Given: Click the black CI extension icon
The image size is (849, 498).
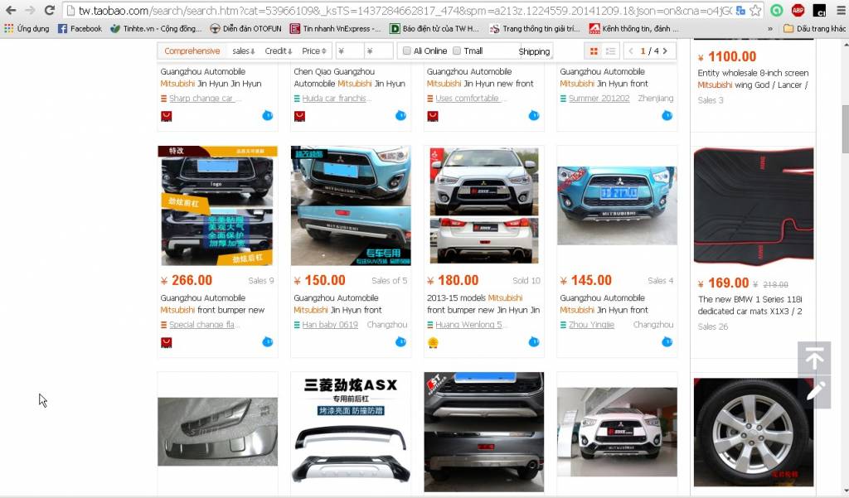Looking at the screenshot, I should (x=819, y=10).
